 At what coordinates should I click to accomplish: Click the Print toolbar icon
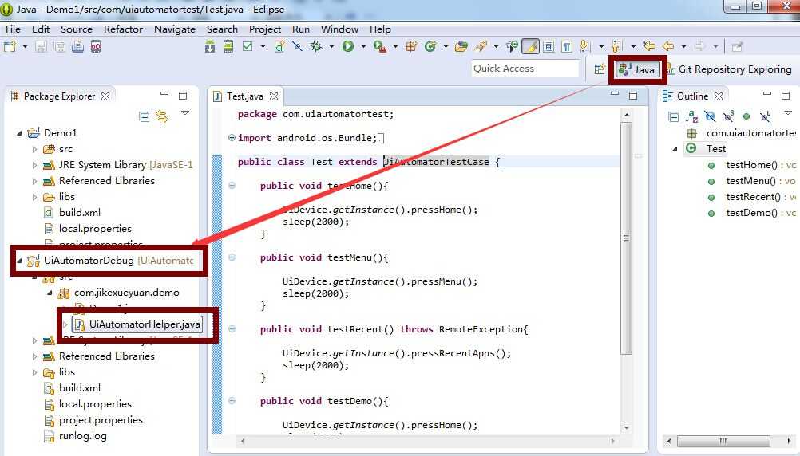[77, 47]
